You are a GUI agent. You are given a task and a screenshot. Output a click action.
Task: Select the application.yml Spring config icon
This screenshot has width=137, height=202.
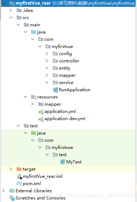click(41, 112)
